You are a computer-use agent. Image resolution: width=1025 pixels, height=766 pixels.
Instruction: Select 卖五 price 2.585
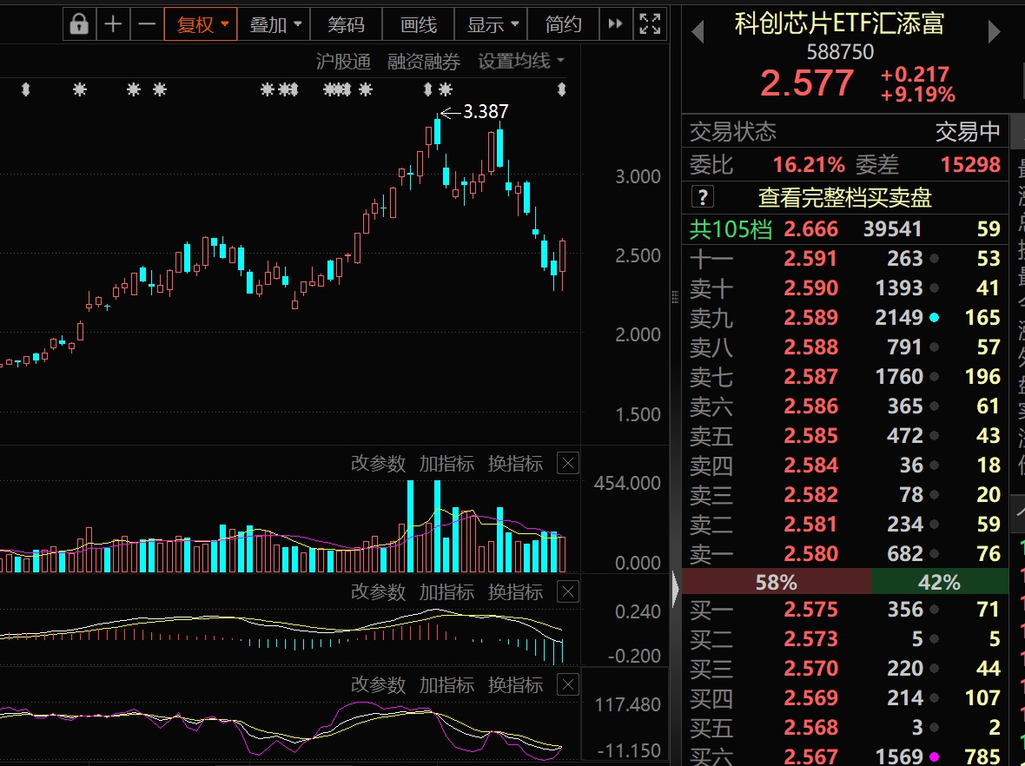pos(810,435)
